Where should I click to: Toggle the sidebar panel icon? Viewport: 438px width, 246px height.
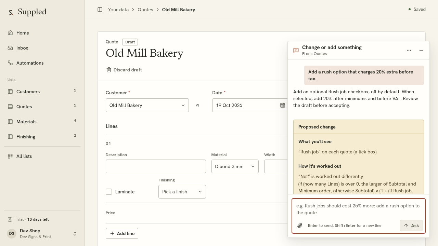coord(100,10)
